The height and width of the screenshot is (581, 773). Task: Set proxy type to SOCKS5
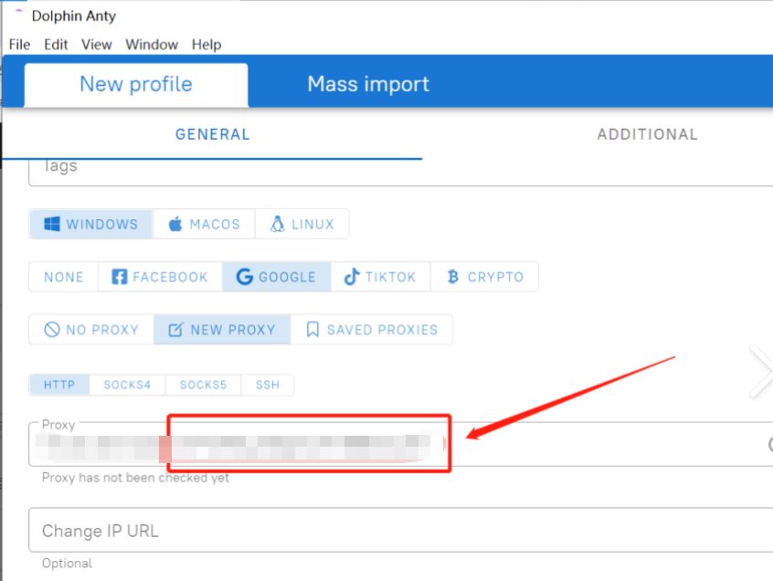203,385
